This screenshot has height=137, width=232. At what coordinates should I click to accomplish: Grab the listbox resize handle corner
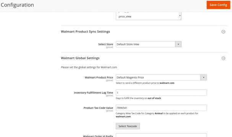click(180, 19)
